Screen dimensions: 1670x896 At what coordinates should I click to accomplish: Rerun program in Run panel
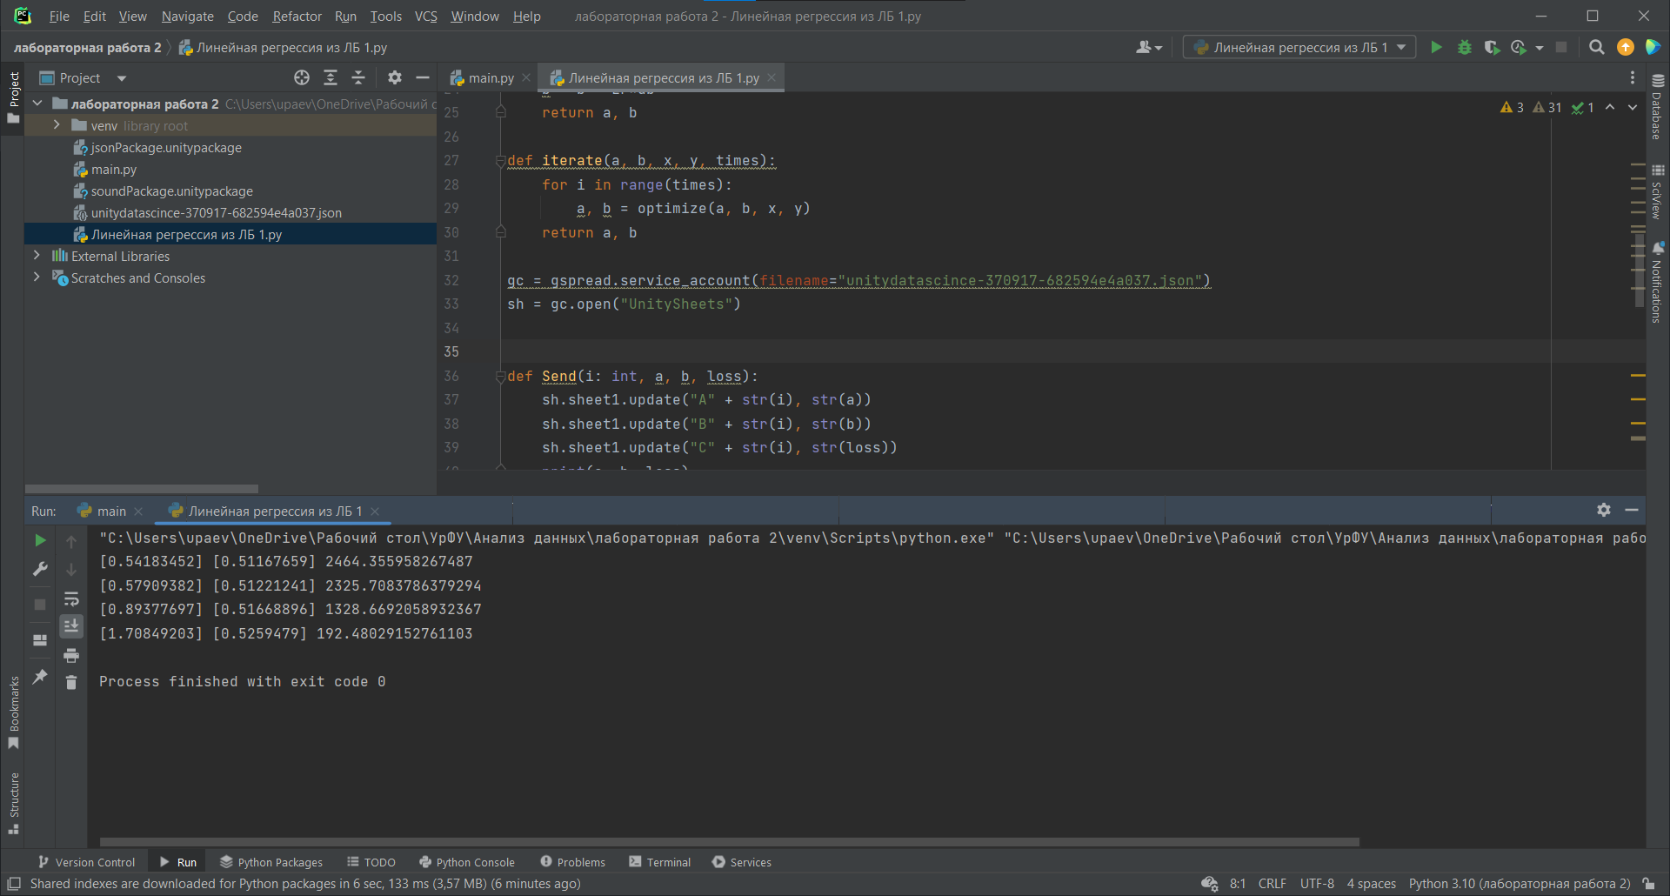click(x=40, y=540)
